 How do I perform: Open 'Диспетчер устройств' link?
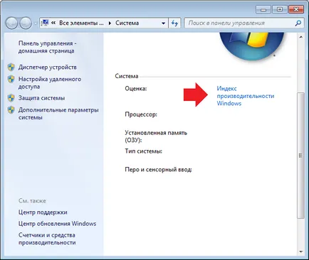pos(48,67)
